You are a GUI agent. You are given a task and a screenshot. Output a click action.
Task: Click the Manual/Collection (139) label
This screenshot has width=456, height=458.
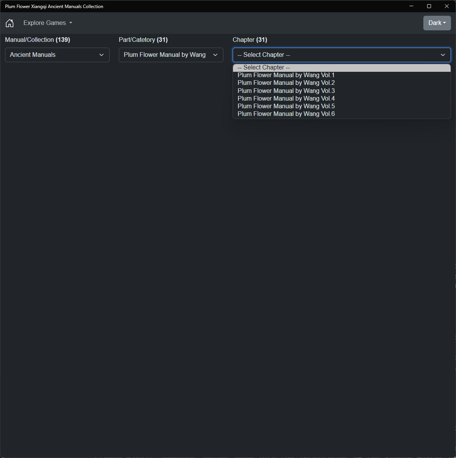[37, 40]
